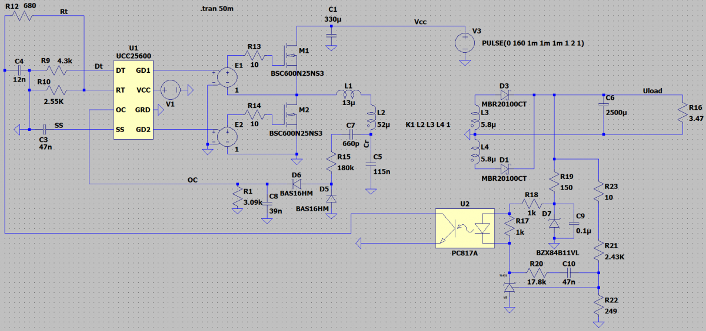Select capacitor C1 symbol
Viewport: 706px width, 331px height.
point(331,35)
